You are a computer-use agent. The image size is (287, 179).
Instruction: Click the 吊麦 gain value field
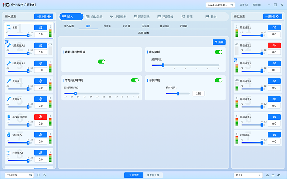coord(41,34)
